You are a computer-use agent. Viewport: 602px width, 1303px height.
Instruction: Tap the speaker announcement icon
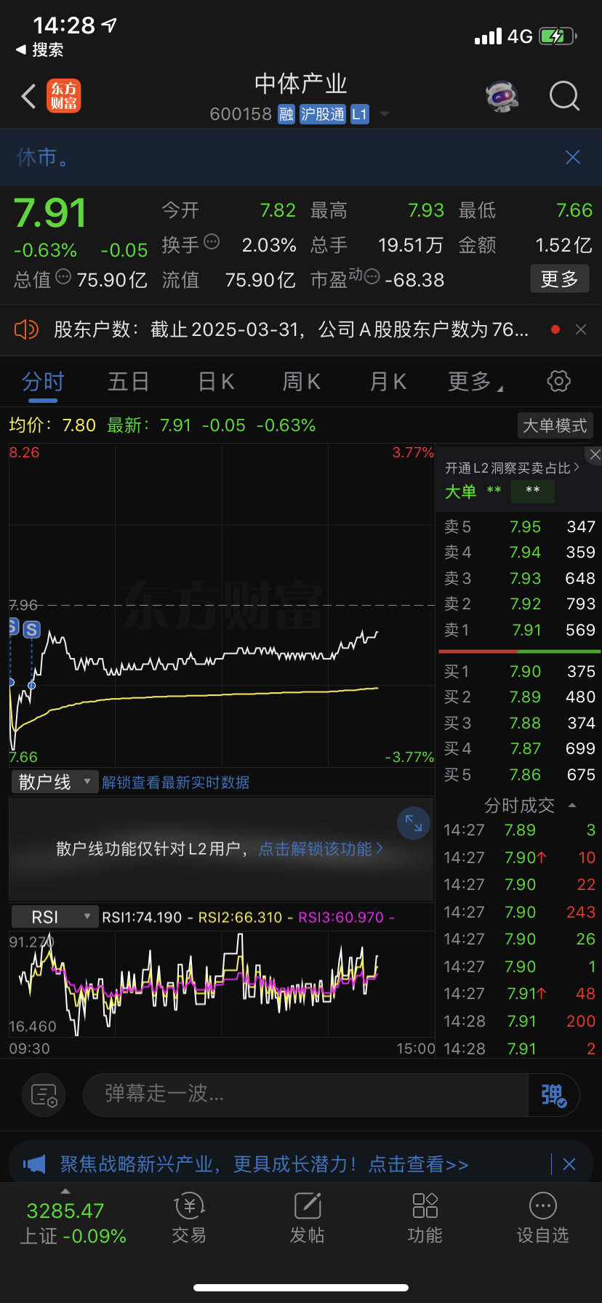point(26,329)
